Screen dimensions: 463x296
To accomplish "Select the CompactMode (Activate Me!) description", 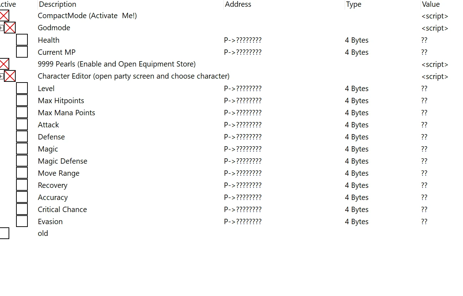I will [87, 16].
